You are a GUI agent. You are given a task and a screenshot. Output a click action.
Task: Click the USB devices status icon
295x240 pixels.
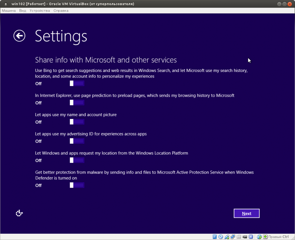227,237
